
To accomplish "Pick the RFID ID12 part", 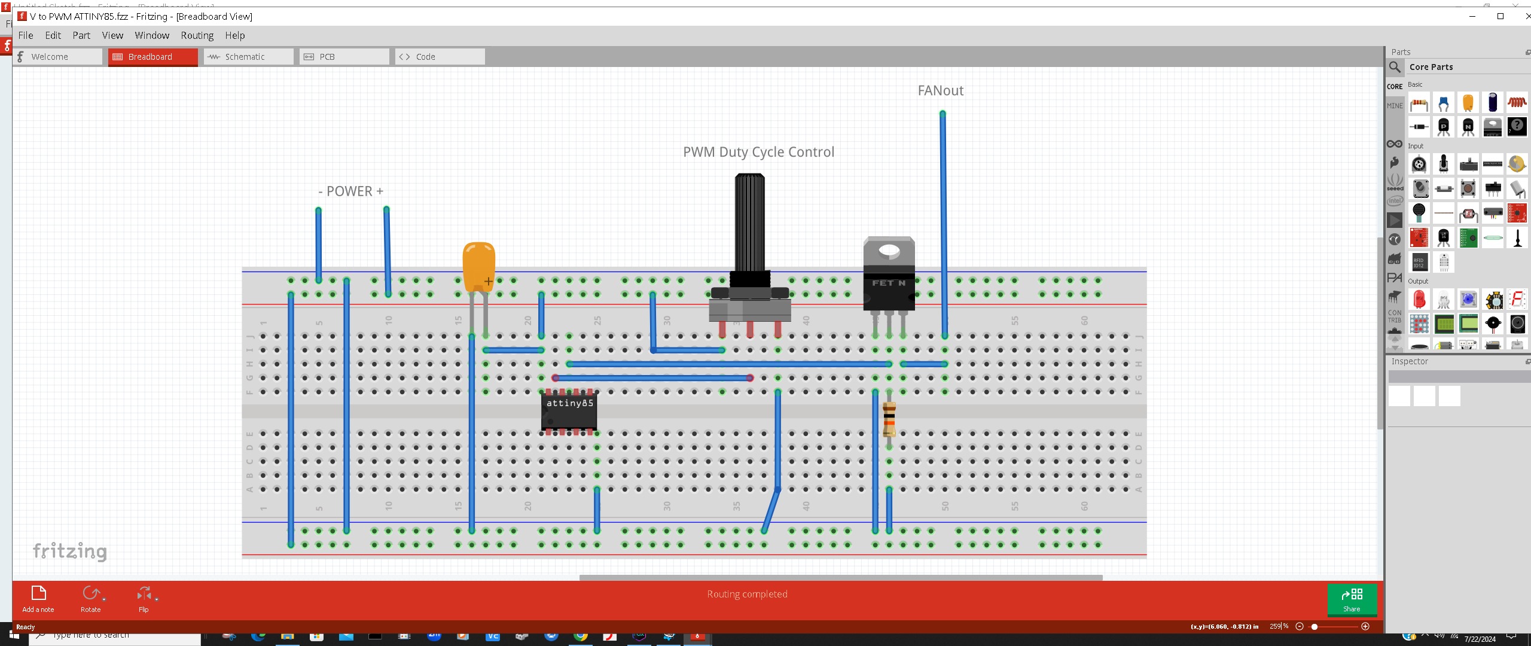I will click(x=1419, y=262).
